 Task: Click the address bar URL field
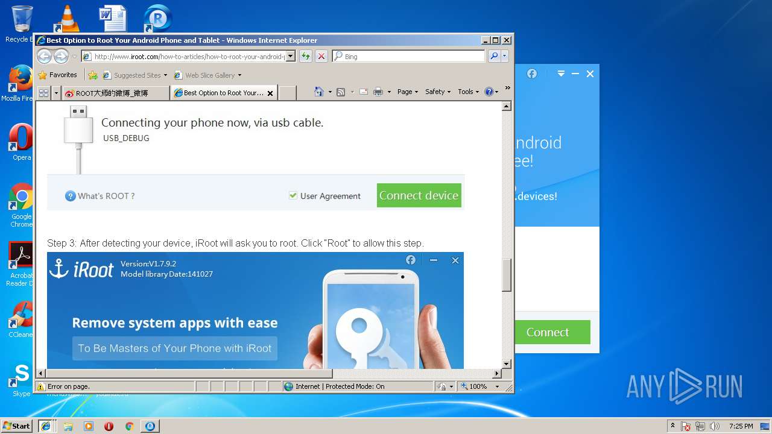coord(188,56)
